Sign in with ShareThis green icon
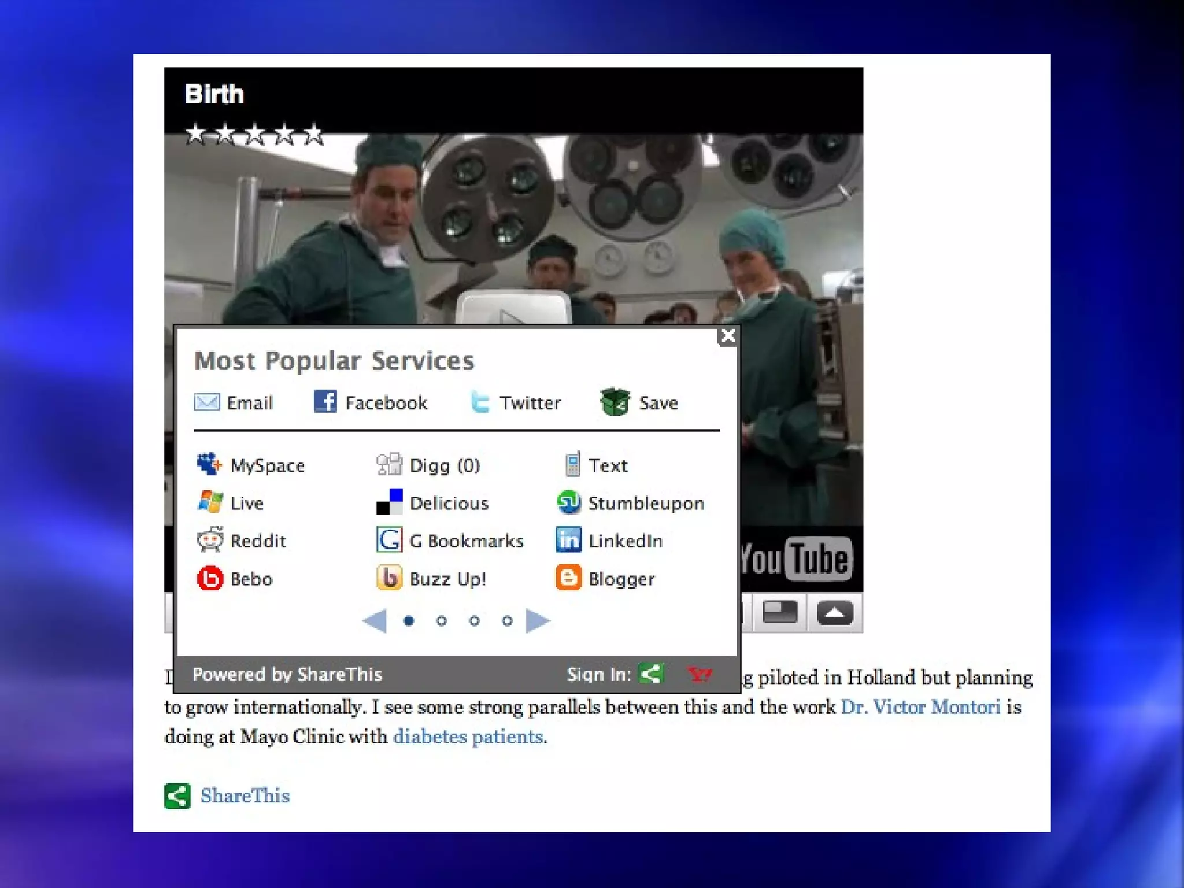Viewport: 1184px width, 888px height. 652,674
